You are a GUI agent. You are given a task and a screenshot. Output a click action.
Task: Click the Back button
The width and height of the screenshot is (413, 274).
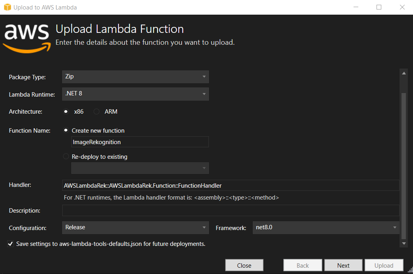pyautogui.click(x=302, y=265)
